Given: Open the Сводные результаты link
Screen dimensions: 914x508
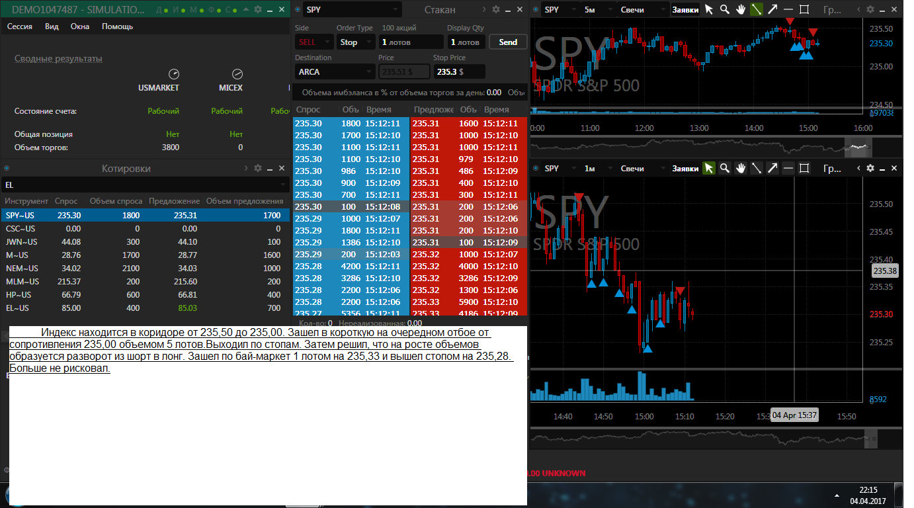Looking at the screenshot, I should tap(58, 58).
